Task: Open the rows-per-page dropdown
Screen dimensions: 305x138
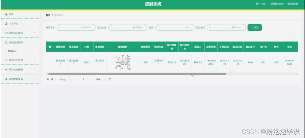Action: click(64, 79)
